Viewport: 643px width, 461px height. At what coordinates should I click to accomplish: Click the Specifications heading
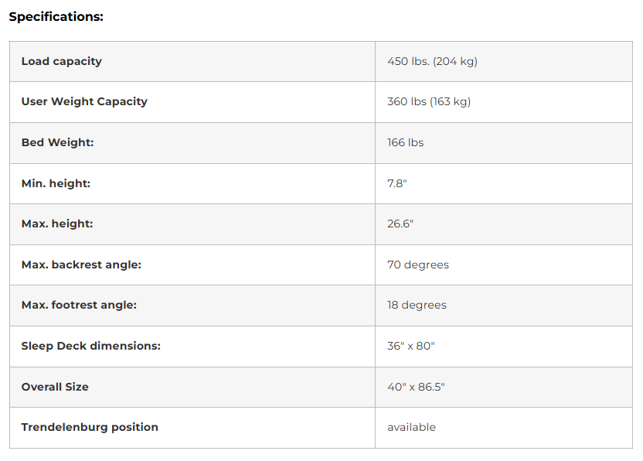(x=56, y=16)
